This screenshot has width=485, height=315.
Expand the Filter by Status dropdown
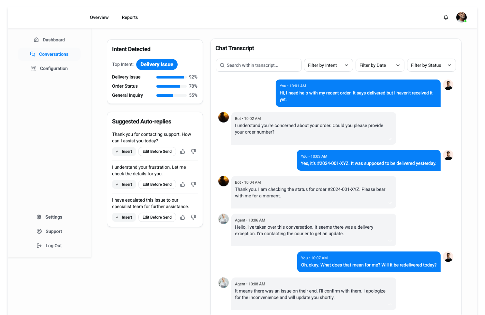431,65
